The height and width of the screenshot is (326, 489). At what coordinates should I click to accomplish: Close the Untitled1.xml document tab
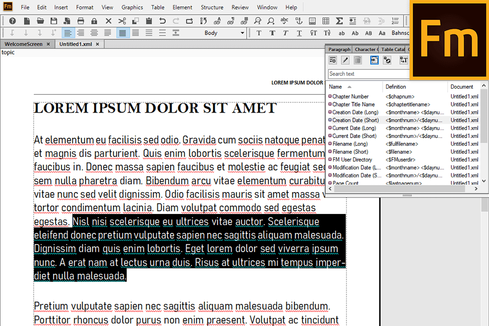point(98,44)
